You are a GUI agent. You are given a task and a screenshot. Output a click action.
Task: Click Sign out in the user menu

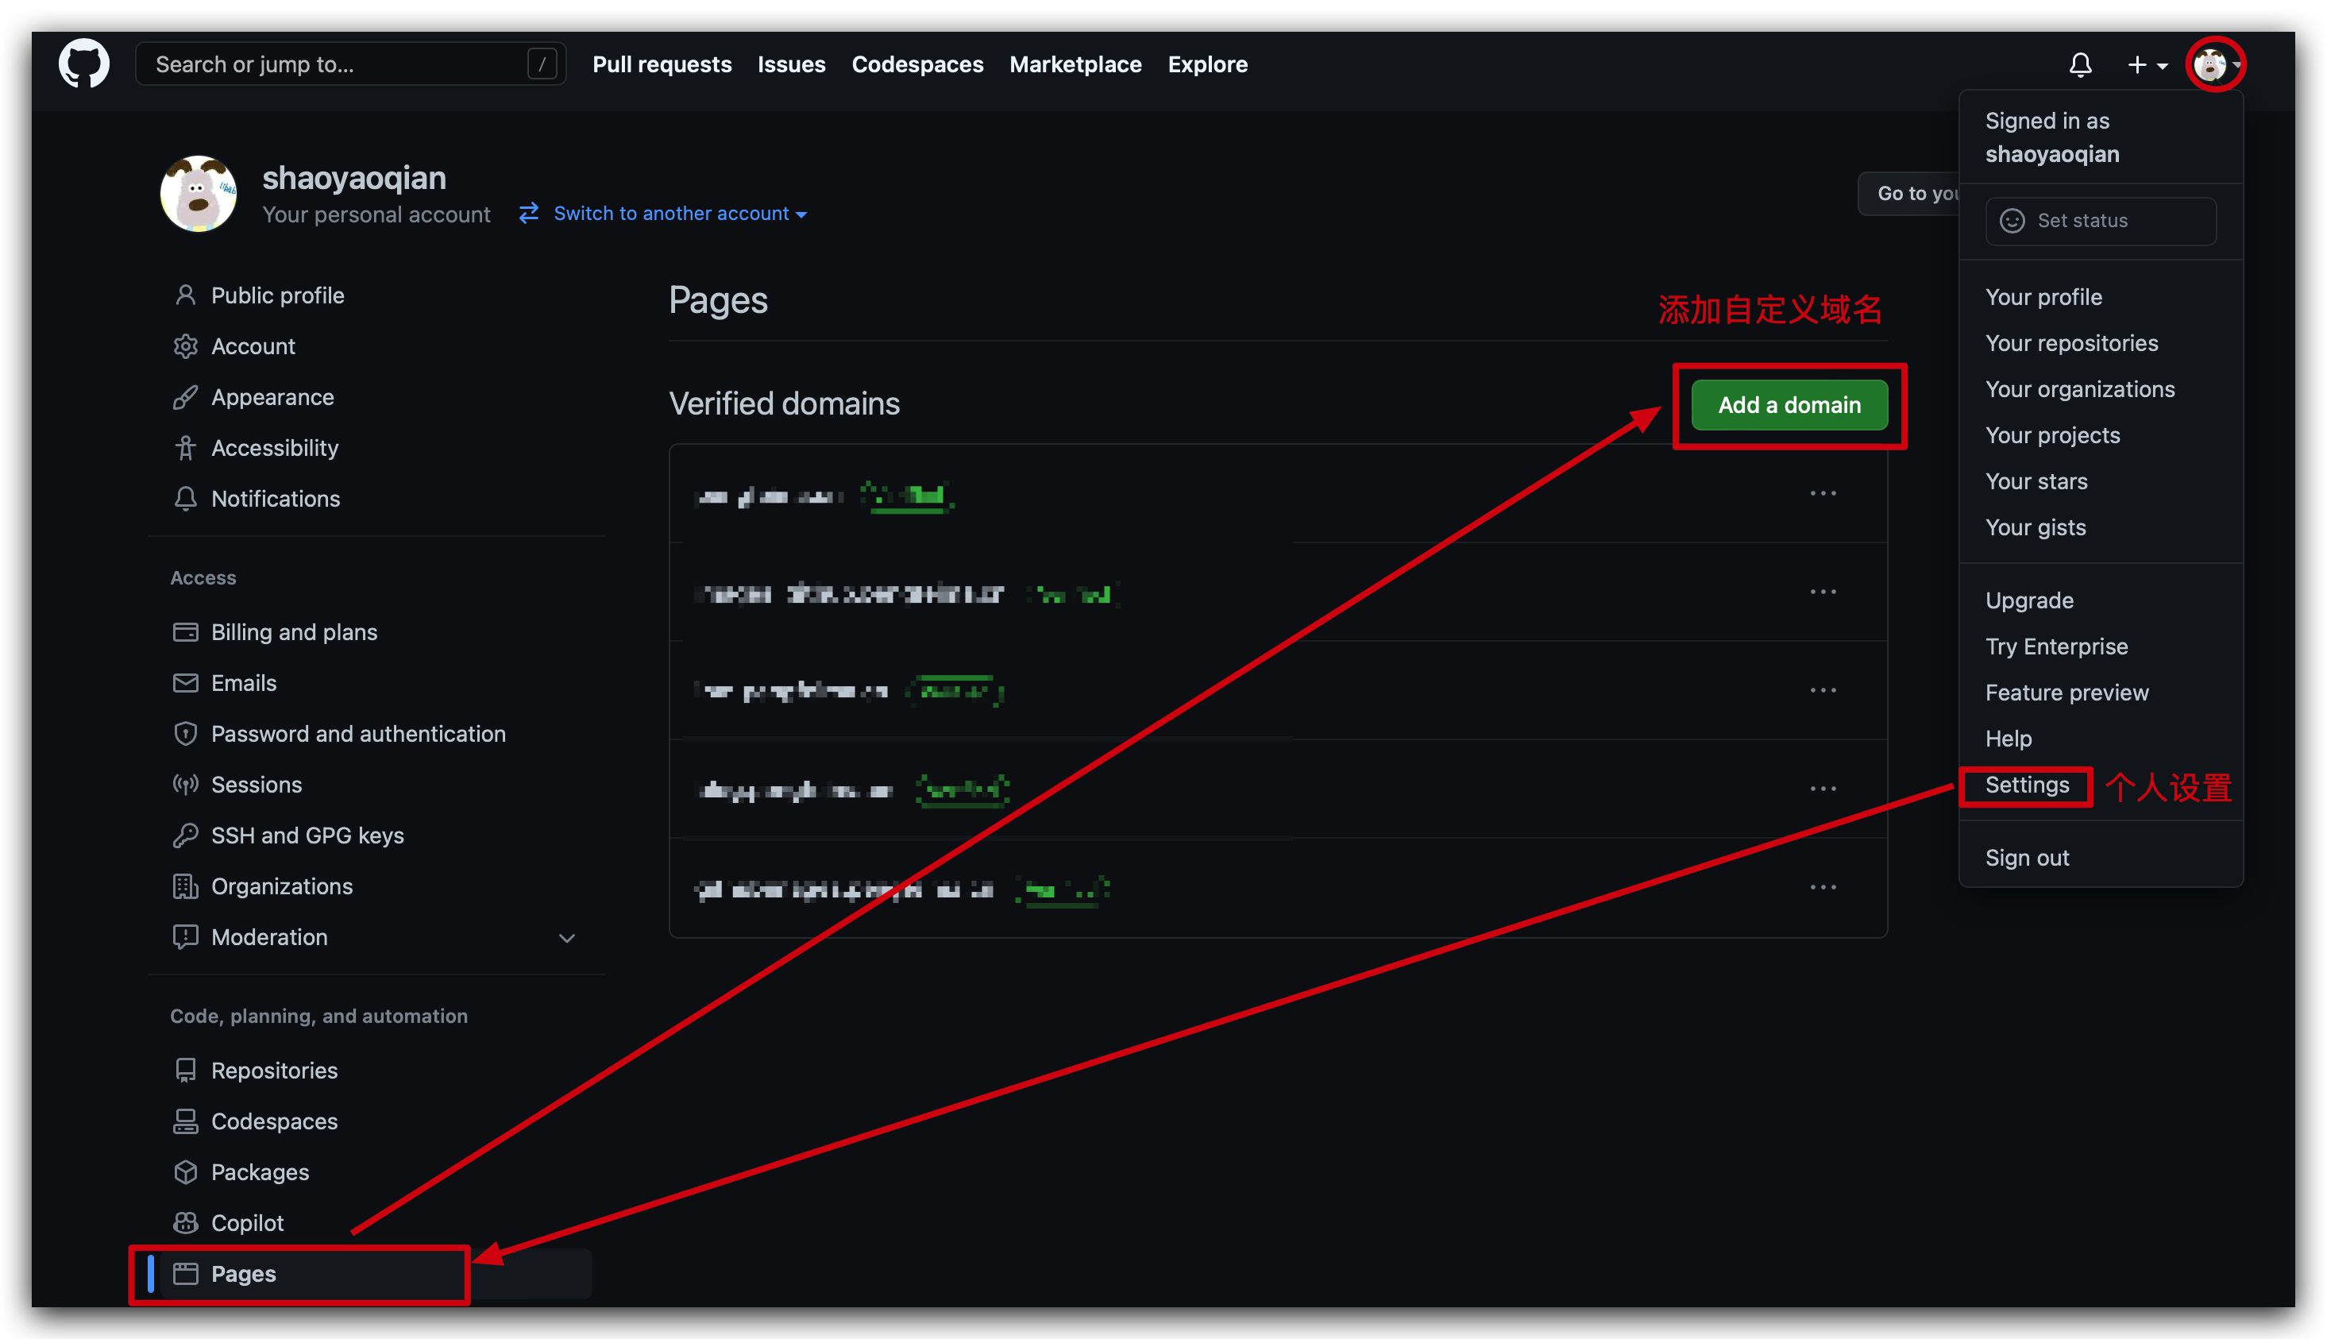pos(2026,857)
